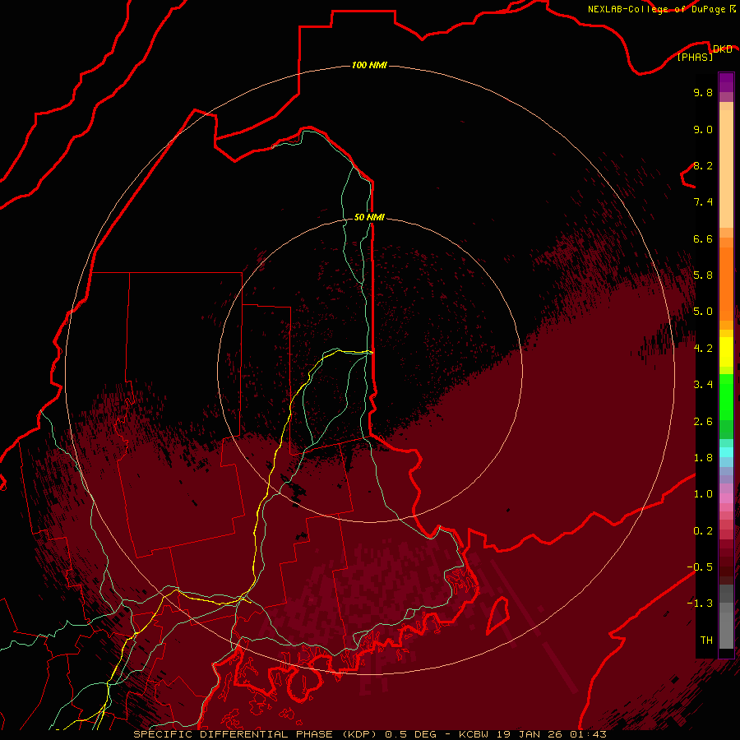Viewport: 740px width, 740px height.
Task: Click the 9.0 scale value
Action: [x=703, y=129]
